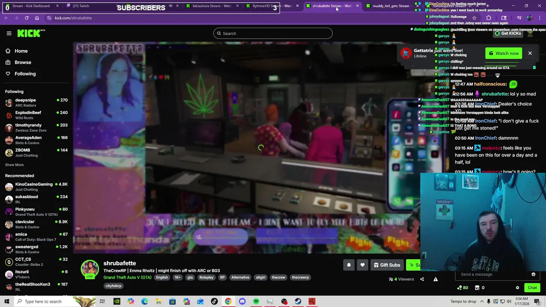Viewport: 546px width, 307px height.
Task: Open Spotify from the Windows taskbar
Action: 256,301
